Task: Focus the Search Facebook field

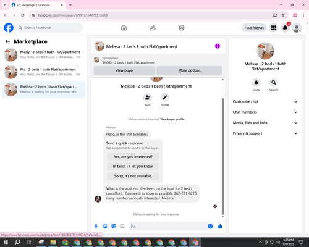Action: point(49,28)
